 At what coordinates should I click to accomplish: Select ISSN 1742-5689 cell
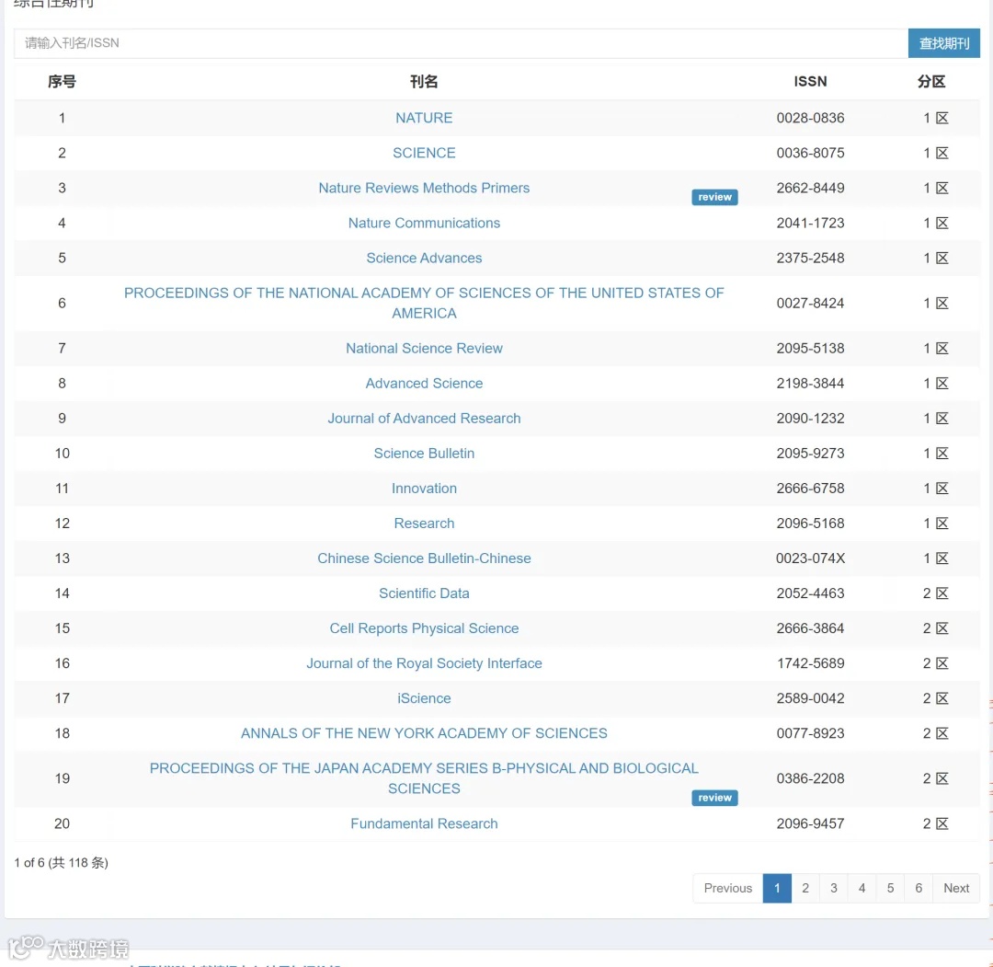tap(810, 662)
